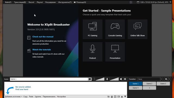The height and width of the screenshot is (98, 174).
Task: Open the Record menu
Action: pos(31,2)
